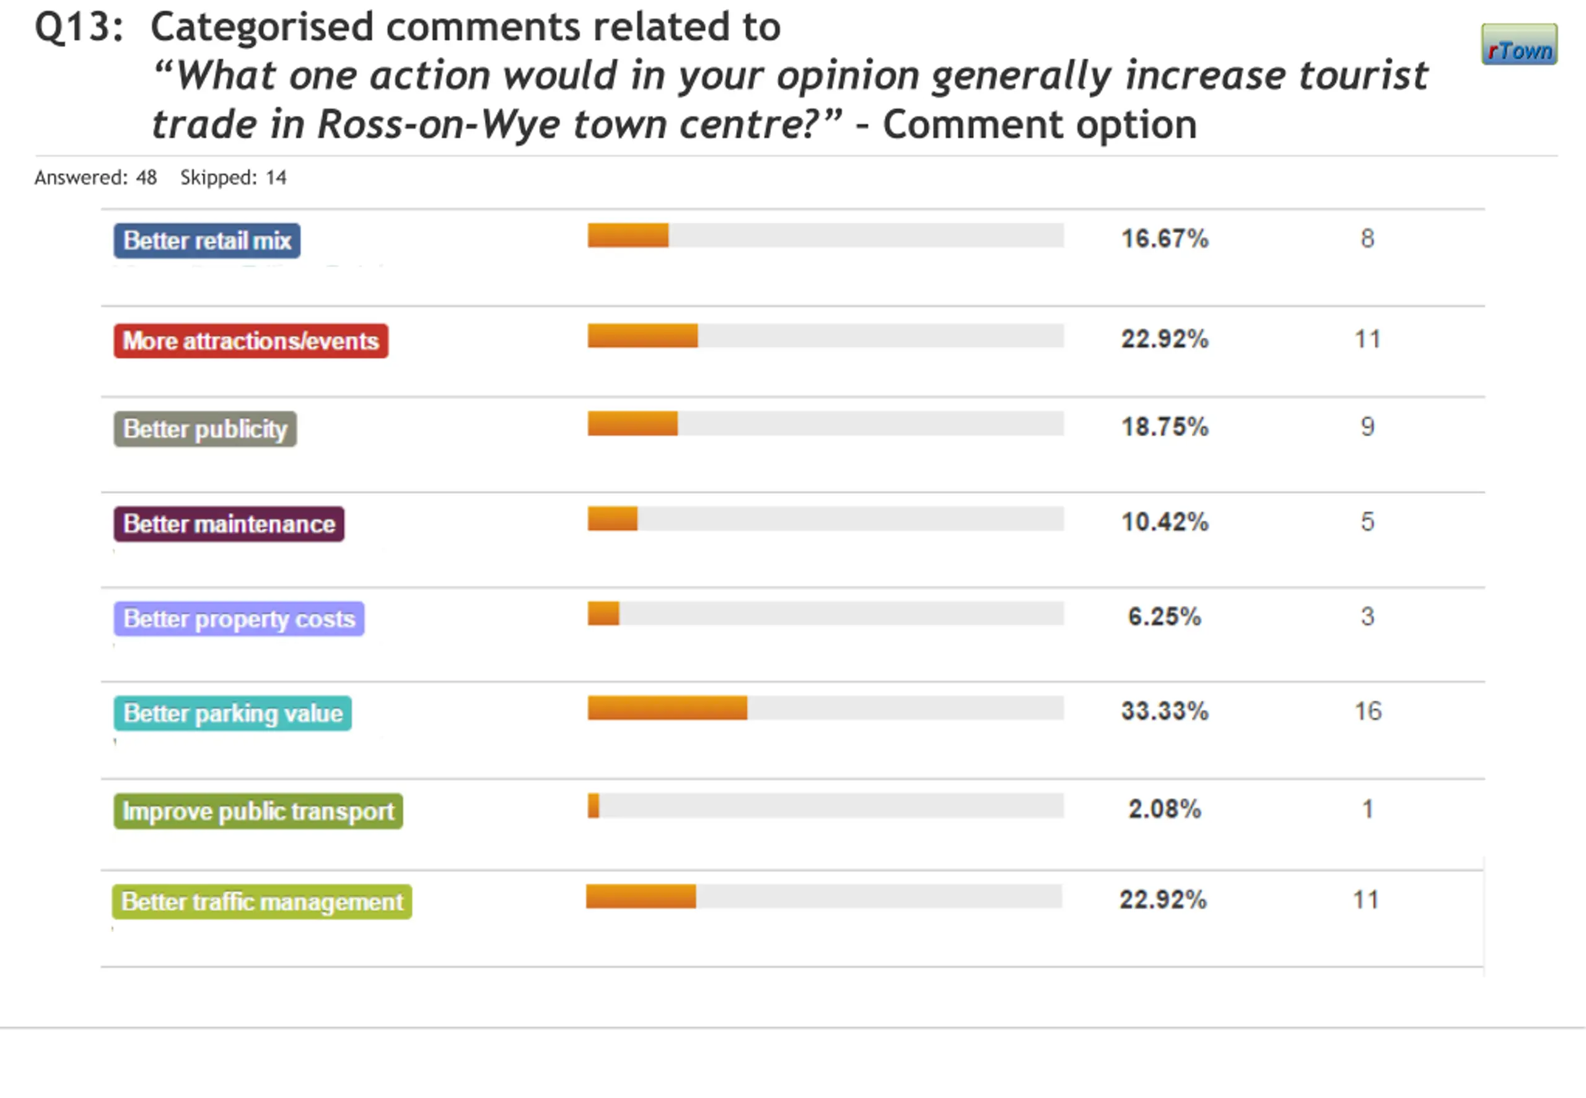The width and height of the screenshot is (1586, 1098).
Task: Click the 16.67% percentage value
Action: (x=1164, y=239)
